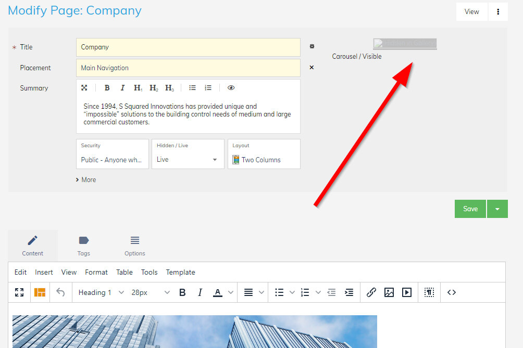This screenshot has height=348, width=523.
Task: Open the text color picker arrow
Action: [231, 292]
